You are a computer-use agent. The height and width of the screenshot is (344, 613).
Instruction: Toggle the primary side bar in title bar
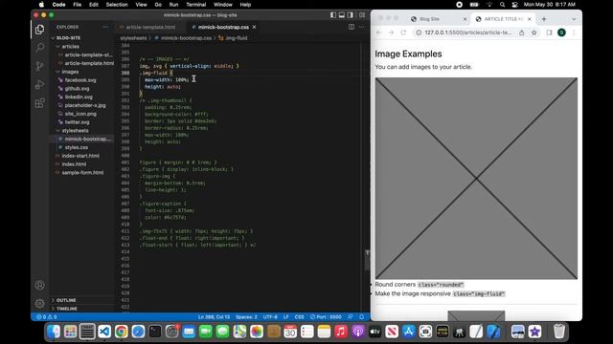333,15
